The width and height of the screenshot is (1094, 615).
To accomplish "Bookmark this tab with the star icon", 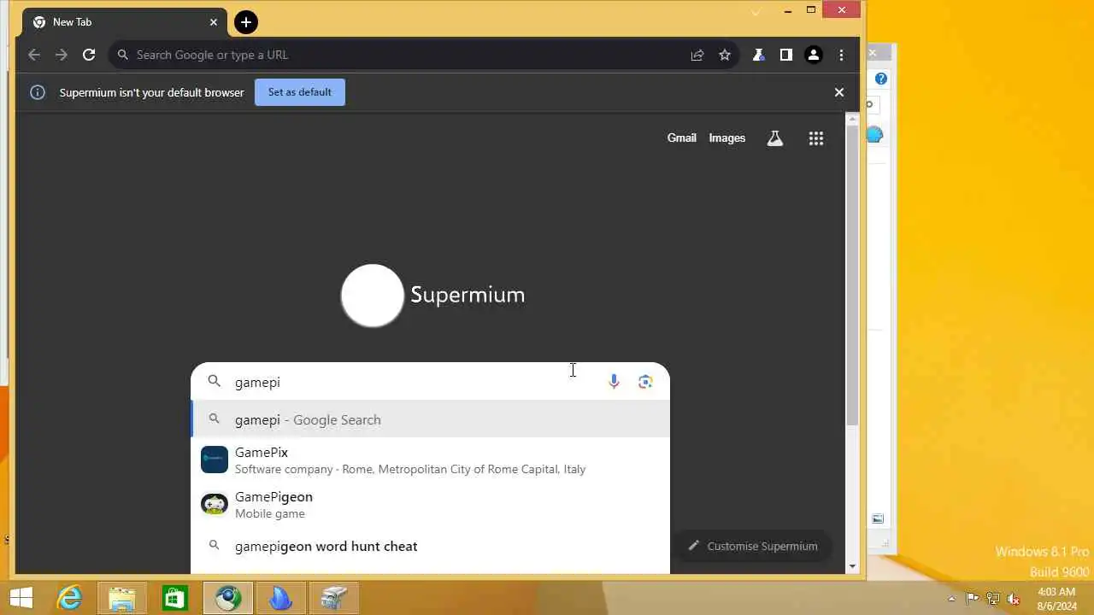I will [725, 55].
